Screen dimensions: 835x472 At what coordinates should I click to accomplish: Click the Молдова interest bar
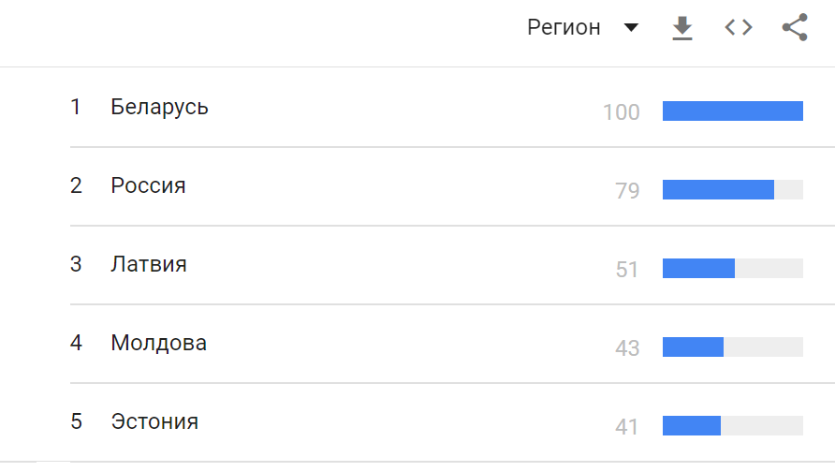point(733,347)
